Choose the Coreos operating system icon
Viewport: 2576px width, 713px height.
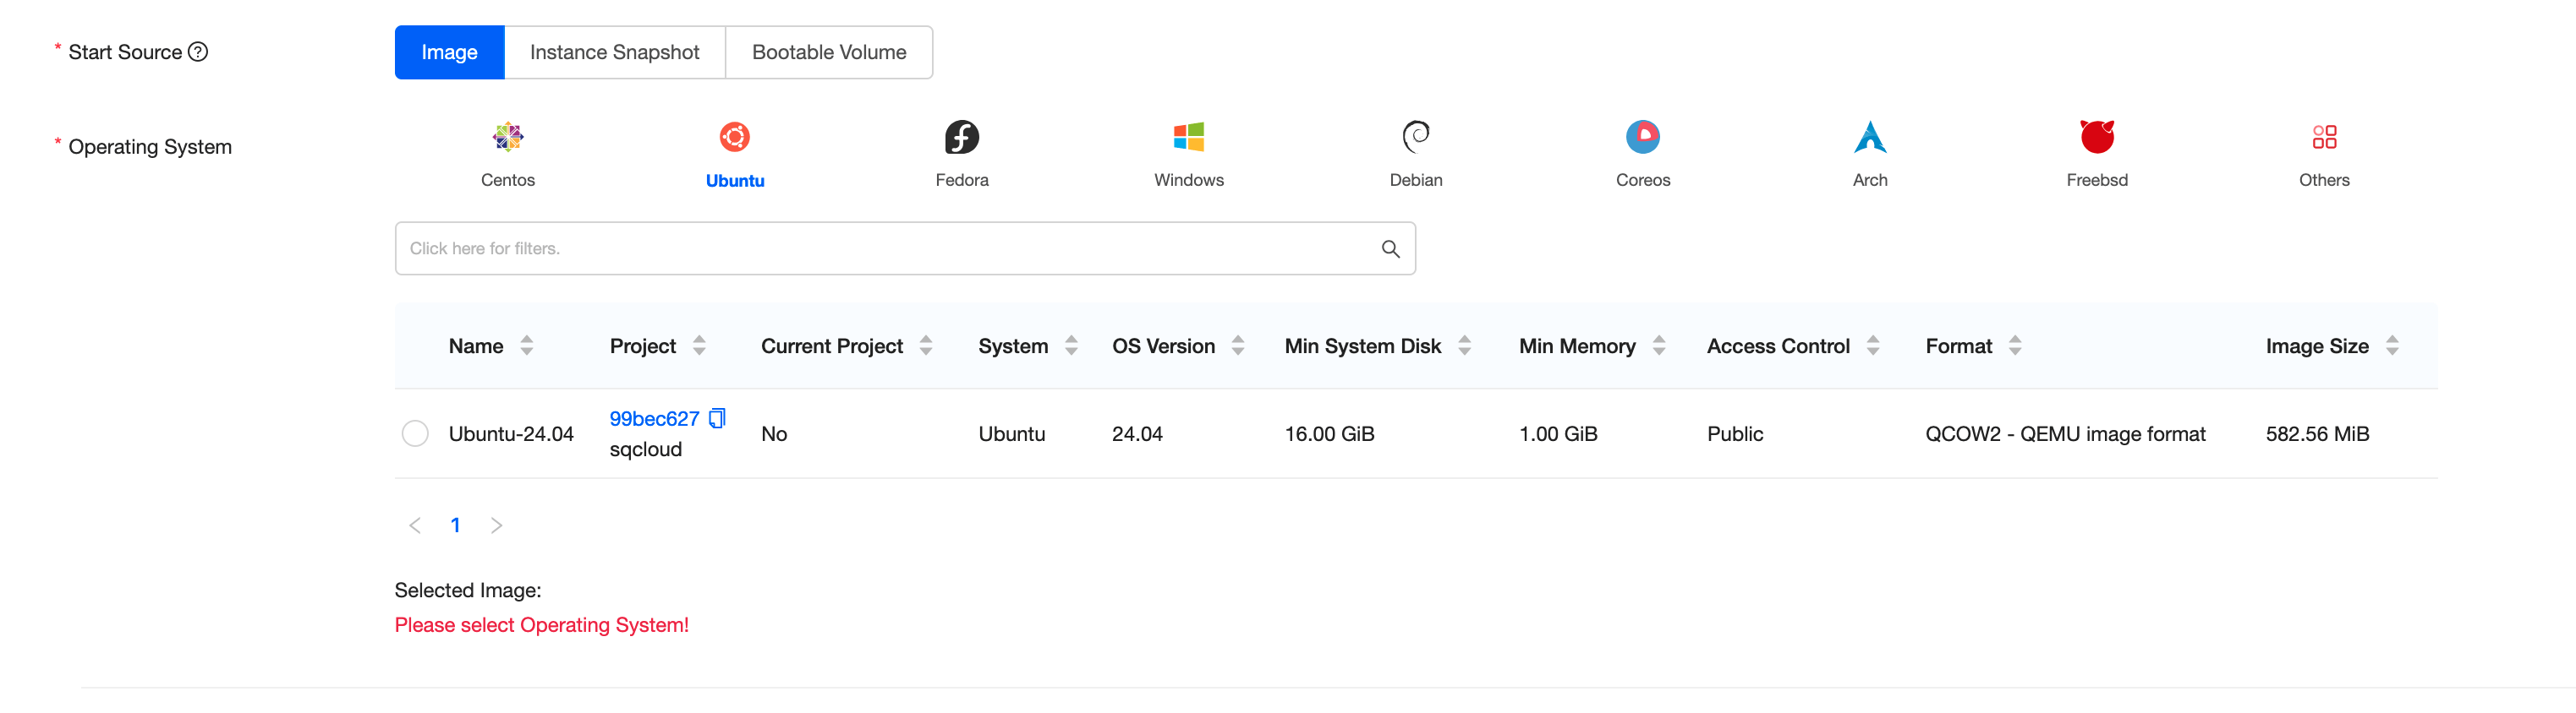[x=1642, y=137]
